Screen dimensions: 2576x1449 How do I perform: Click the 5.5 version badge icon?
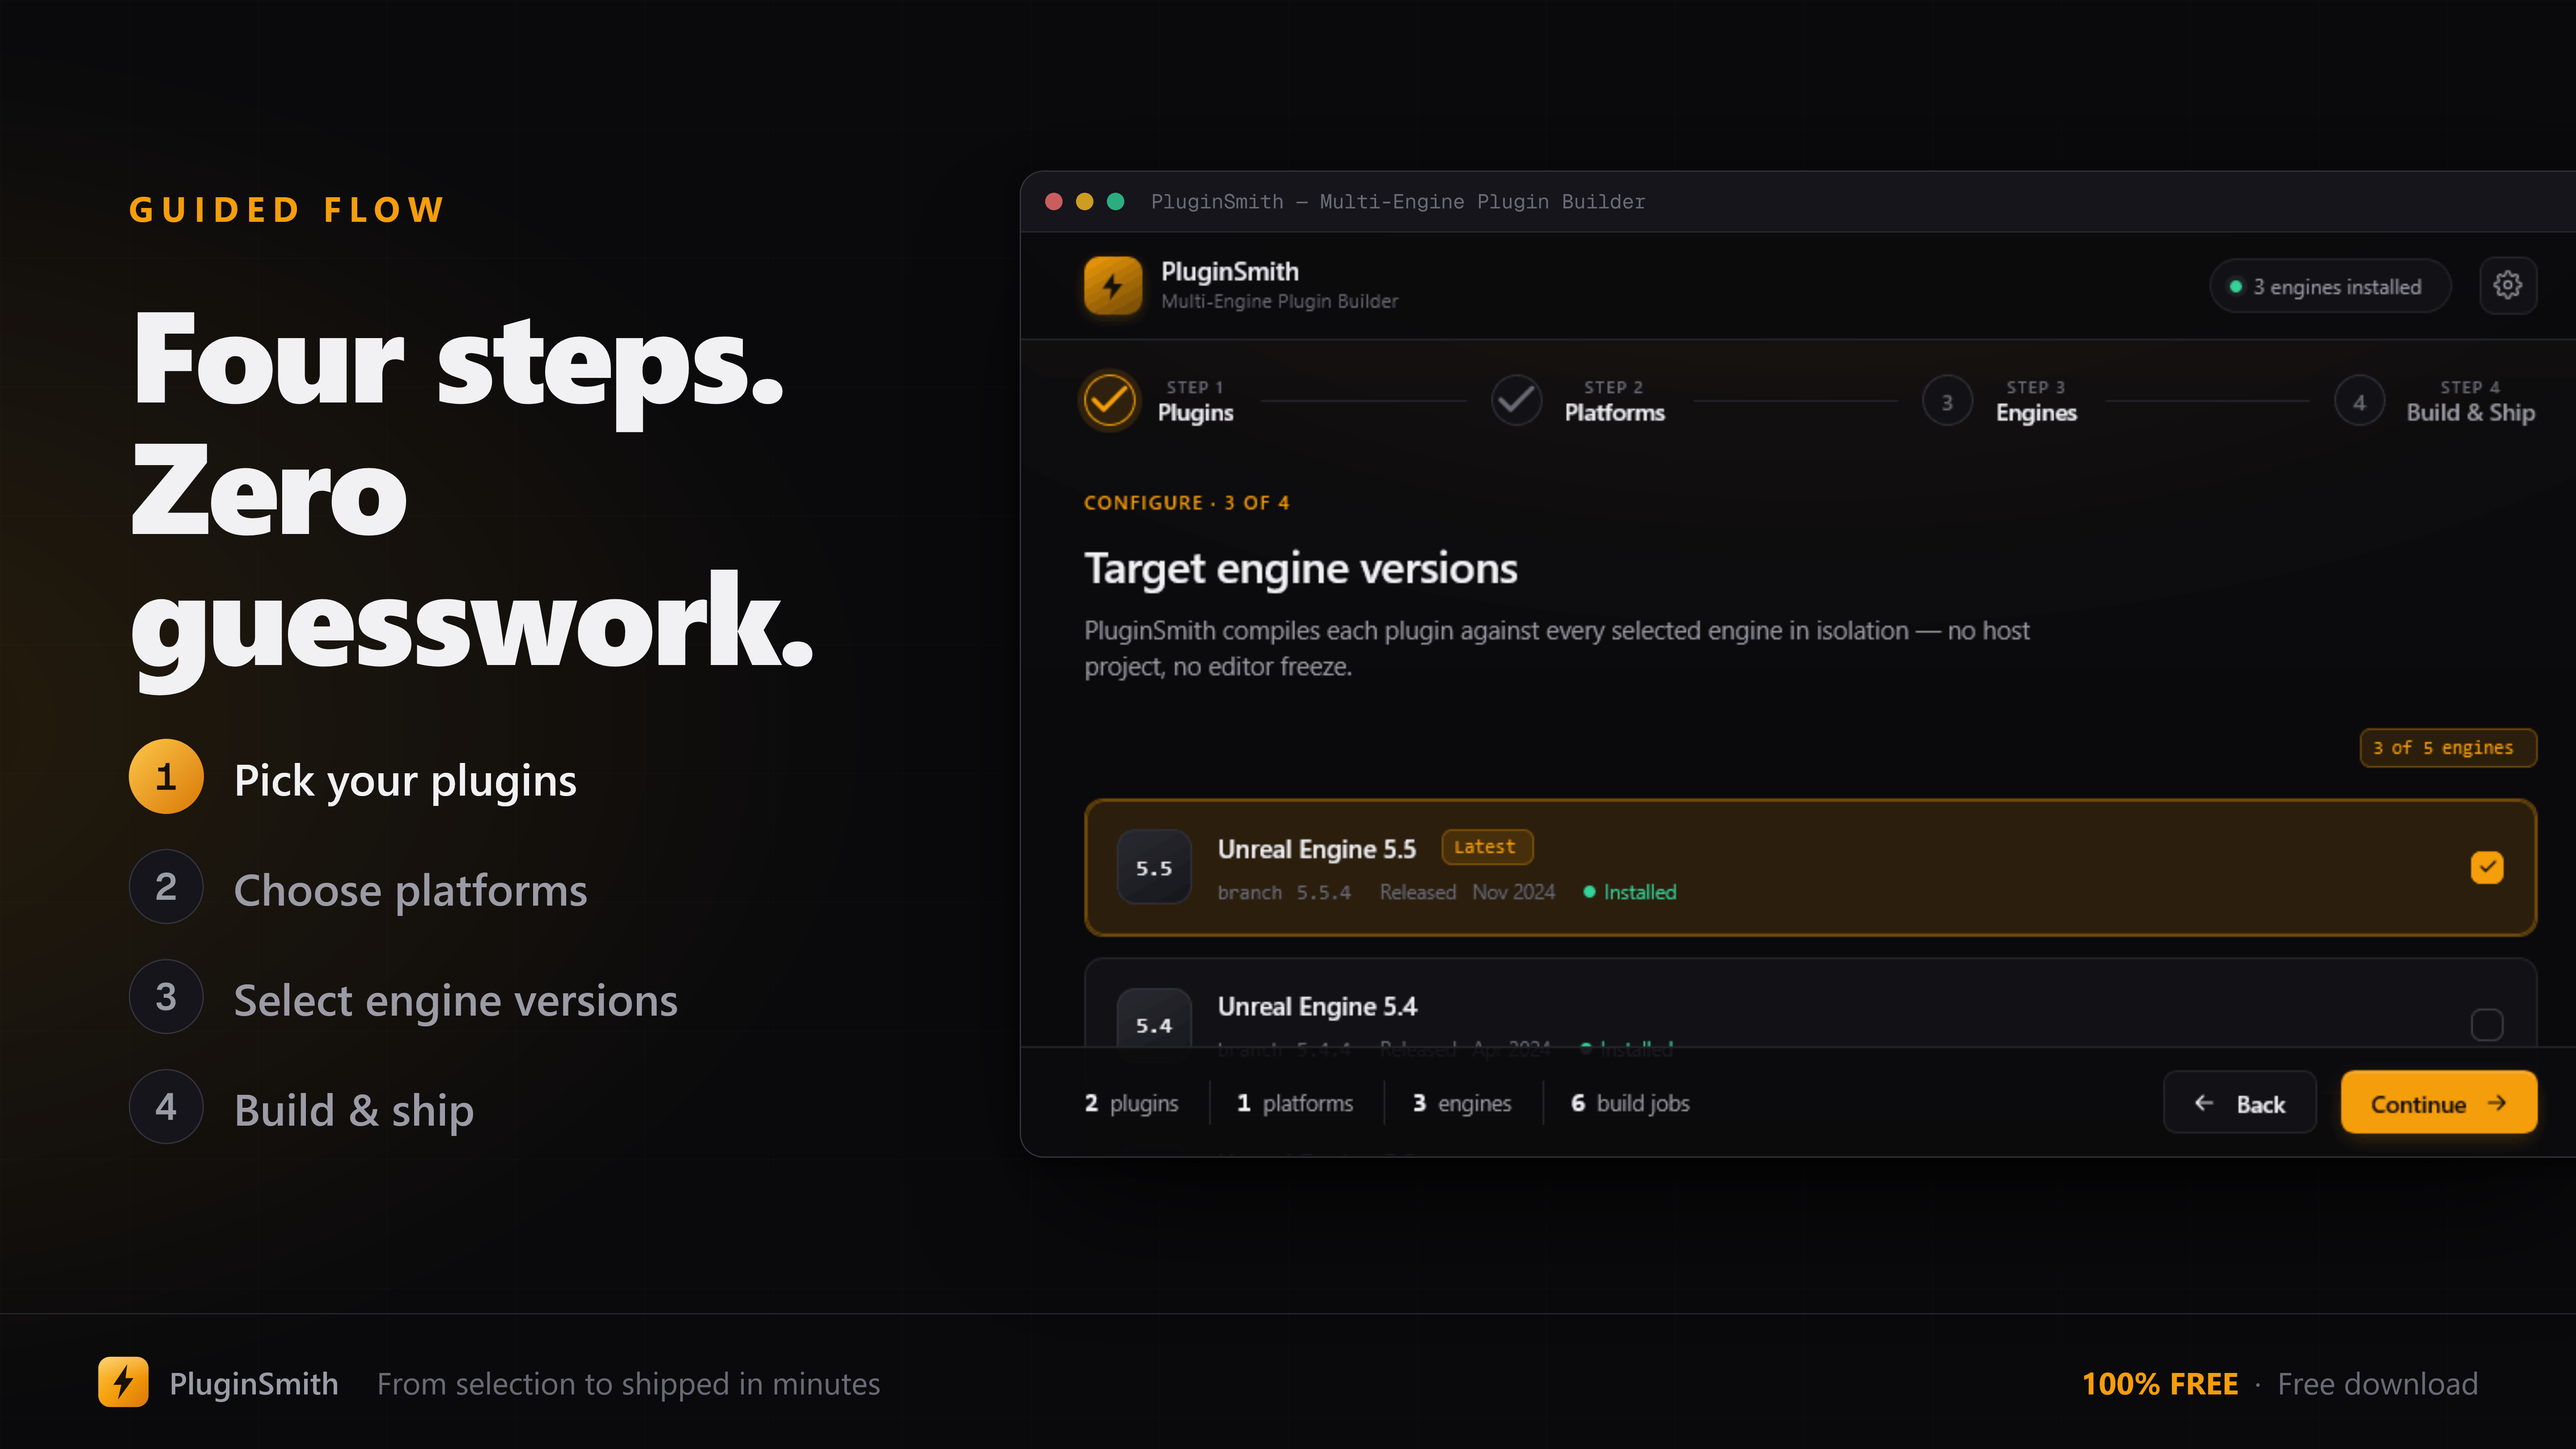pyautogui.click(x=1154, y=868)
